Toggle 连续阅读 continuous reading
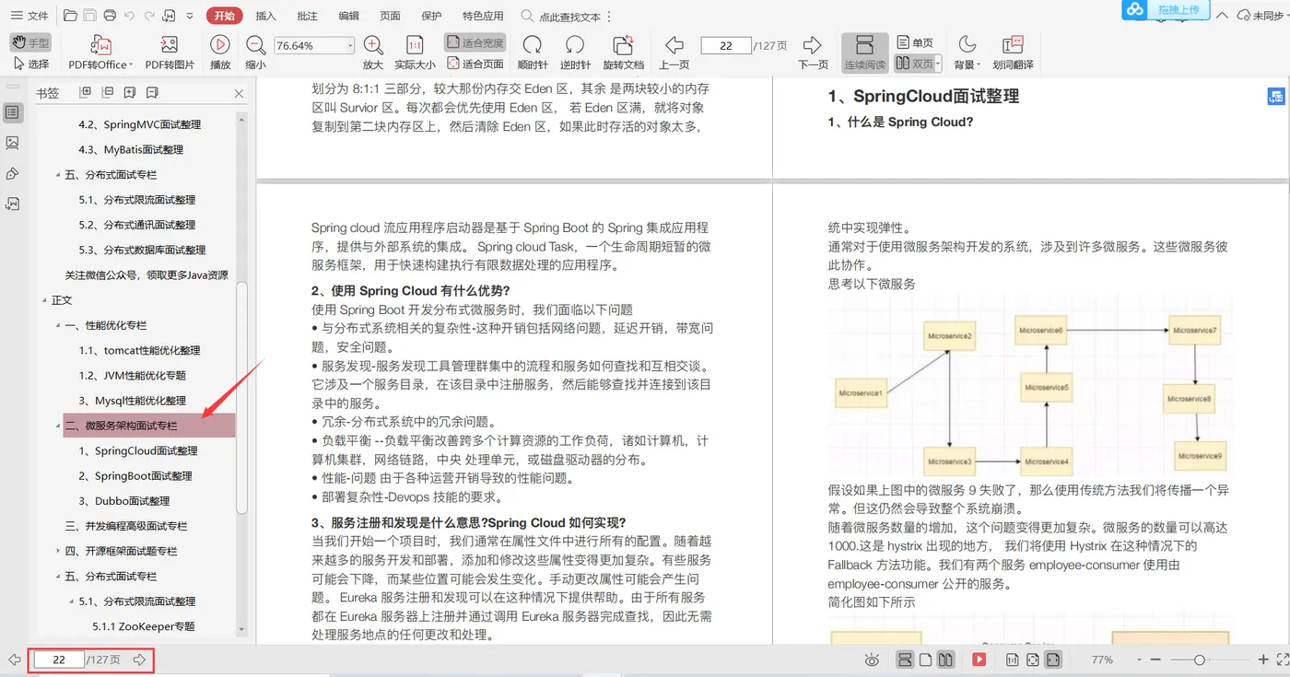 coord(864,53)
